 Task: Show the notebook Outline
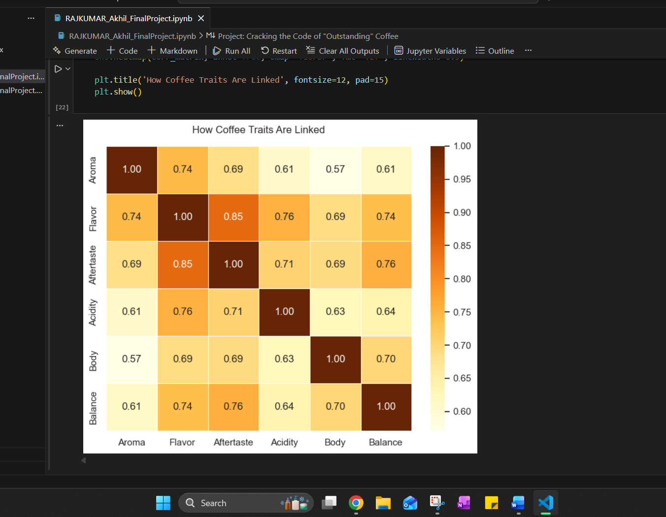495,51
